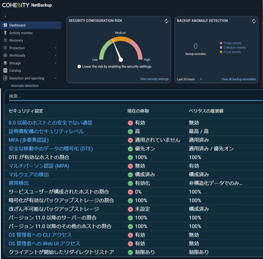Click the red status icon for MFA row

coord(130,140)
